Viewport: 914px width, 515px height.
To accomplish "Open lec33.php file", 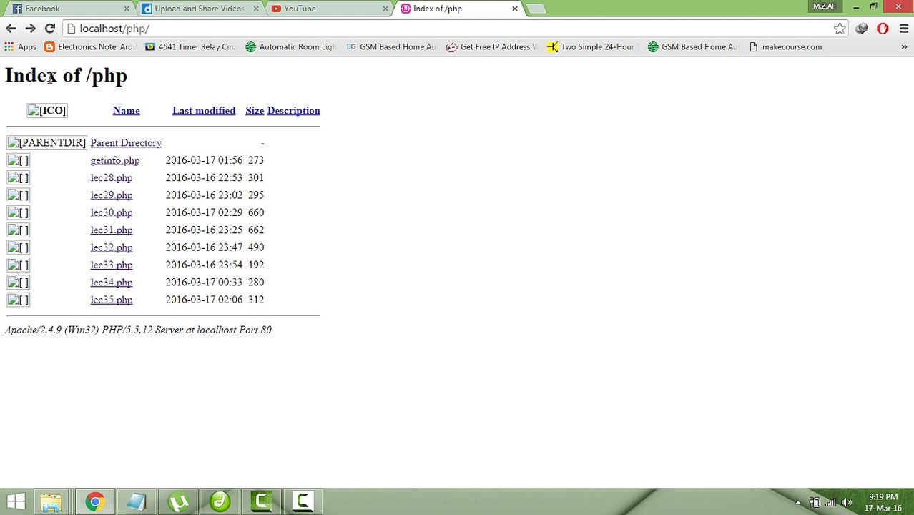I will tap(112, 265).
